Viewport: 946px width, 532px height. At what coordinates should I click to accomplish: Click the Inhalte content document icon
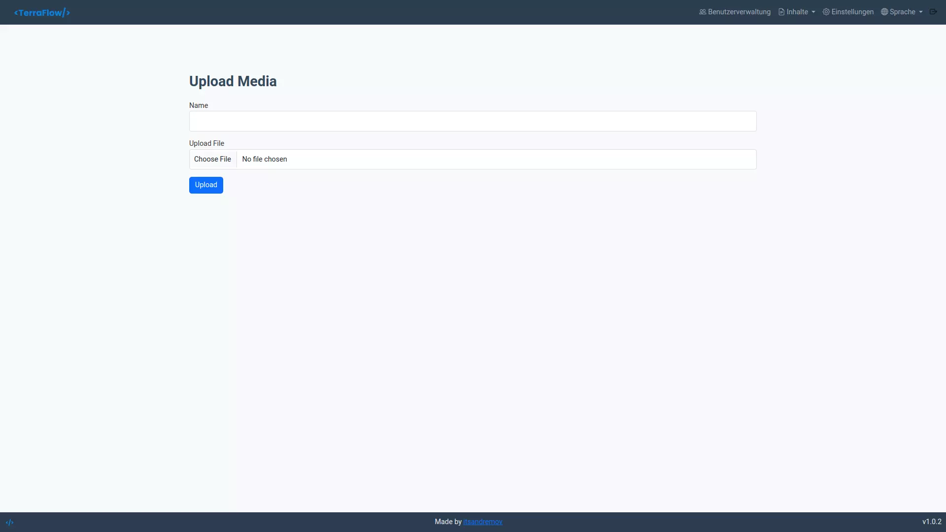pyautogui.click(x=781, y=12)
